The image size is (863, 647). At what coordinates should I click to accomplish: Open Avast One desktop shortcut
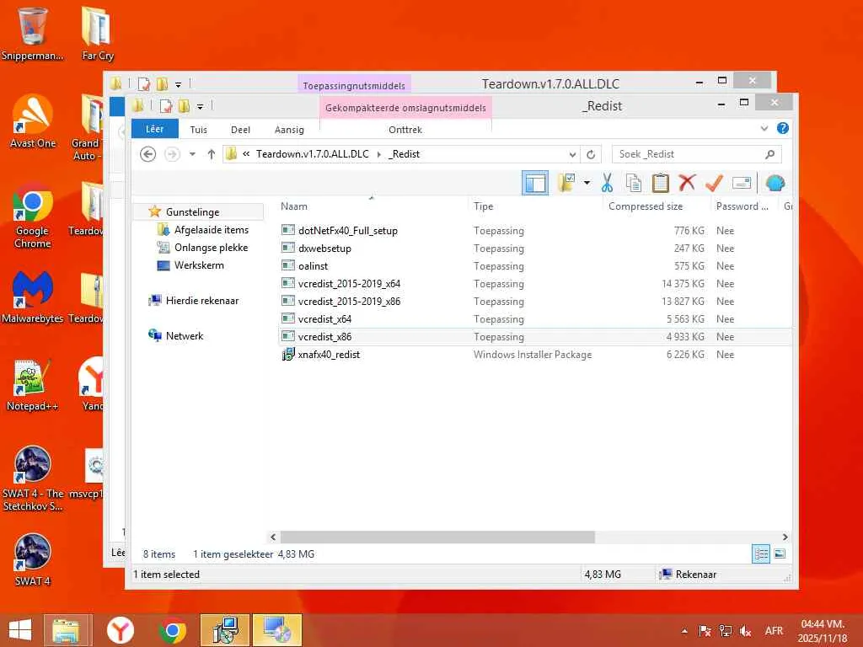(x=33, y=122)
